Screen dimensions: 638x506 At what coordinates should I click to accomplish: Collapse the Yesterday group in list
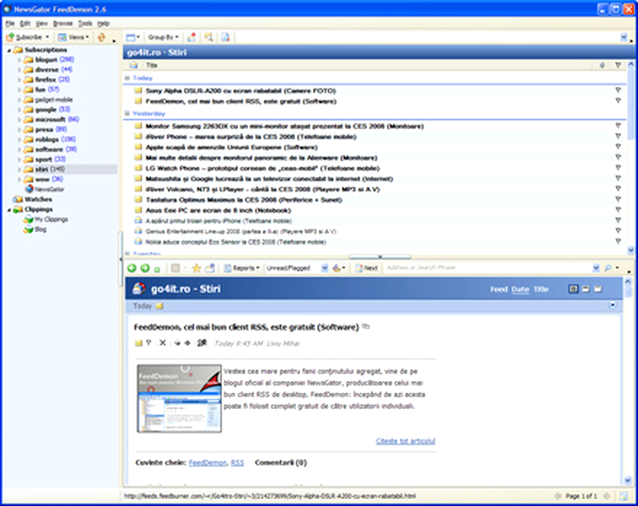coord(127,113)
